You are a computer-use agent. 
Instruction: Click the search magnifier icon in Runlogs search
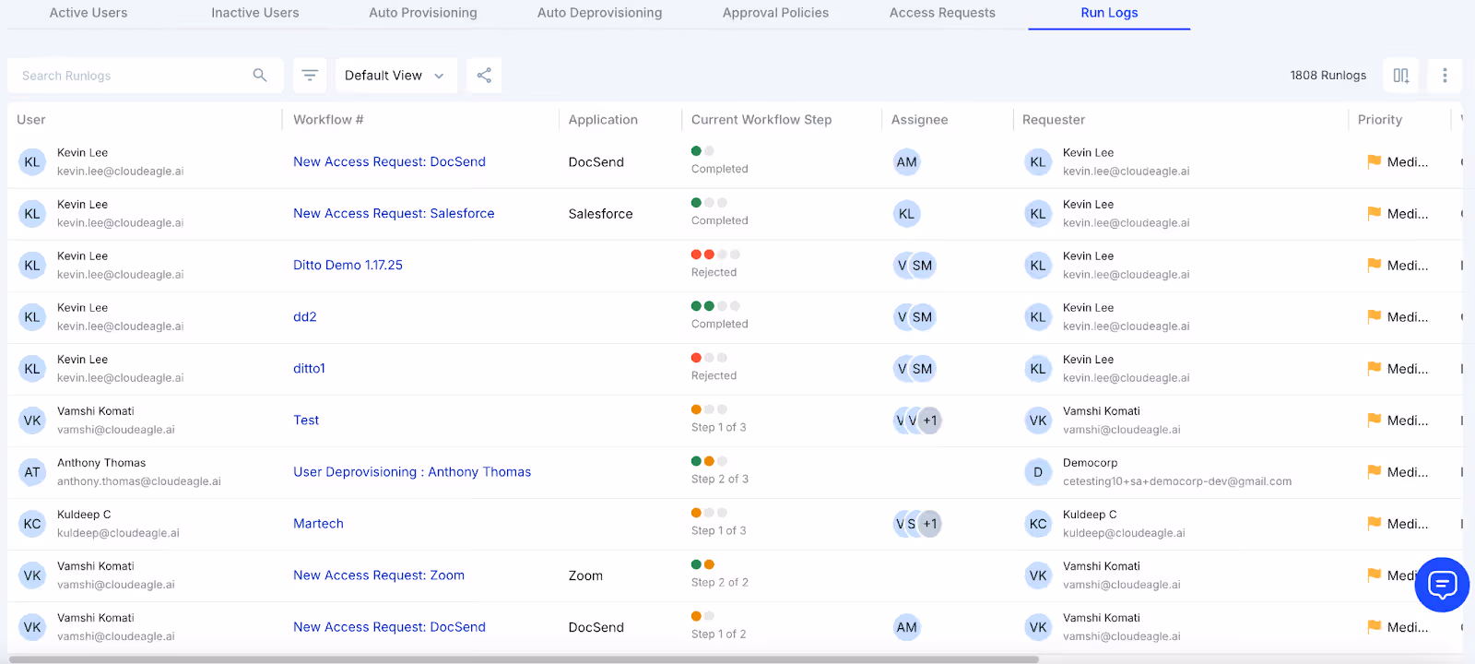click(x=260, y=75)
